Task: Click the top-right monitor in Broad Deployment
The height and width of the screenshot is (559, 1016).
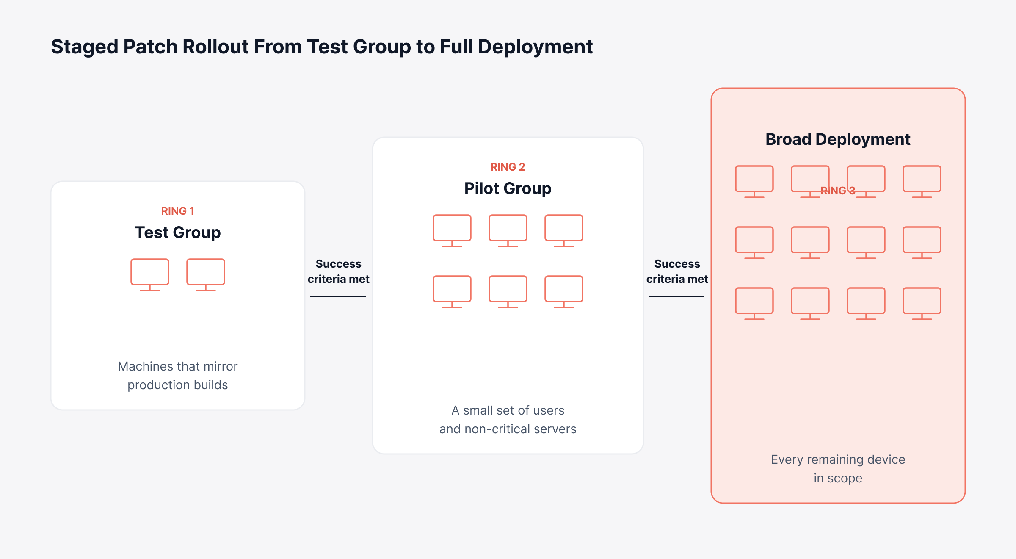Action: pyautogui.click(x=922, y=182)
